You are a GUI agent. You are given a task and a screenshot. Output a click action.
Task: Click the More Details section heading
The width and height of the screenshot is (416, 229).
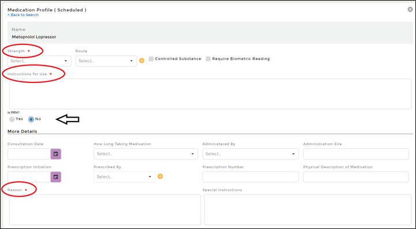22,132
